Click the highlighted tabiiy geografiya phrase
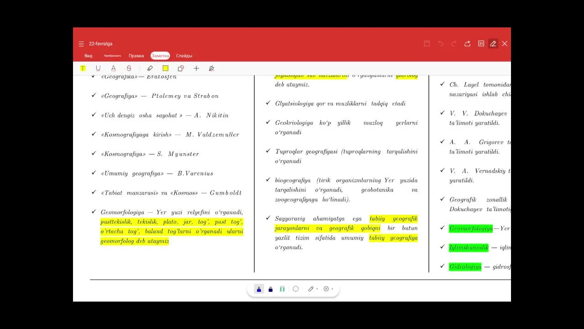 [393, 238]
